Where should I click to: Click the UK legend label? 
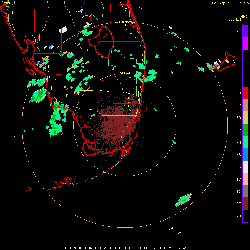pyautogui.click(x=238, y=44)
